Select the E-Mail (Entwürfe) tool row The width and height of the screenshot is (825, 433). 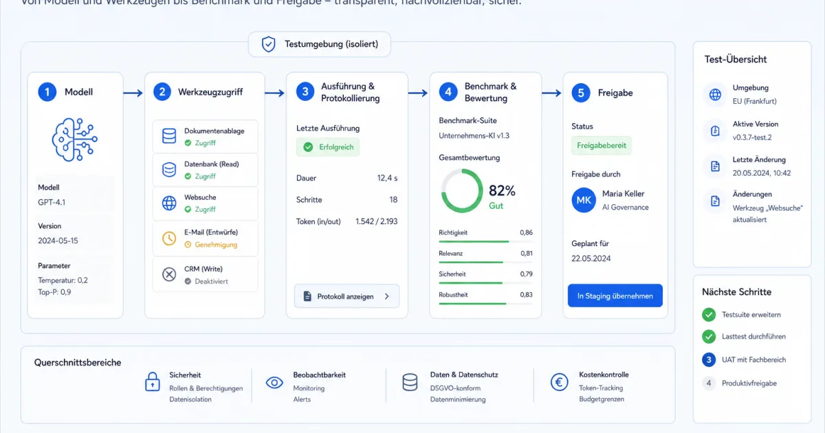(205, 238)
